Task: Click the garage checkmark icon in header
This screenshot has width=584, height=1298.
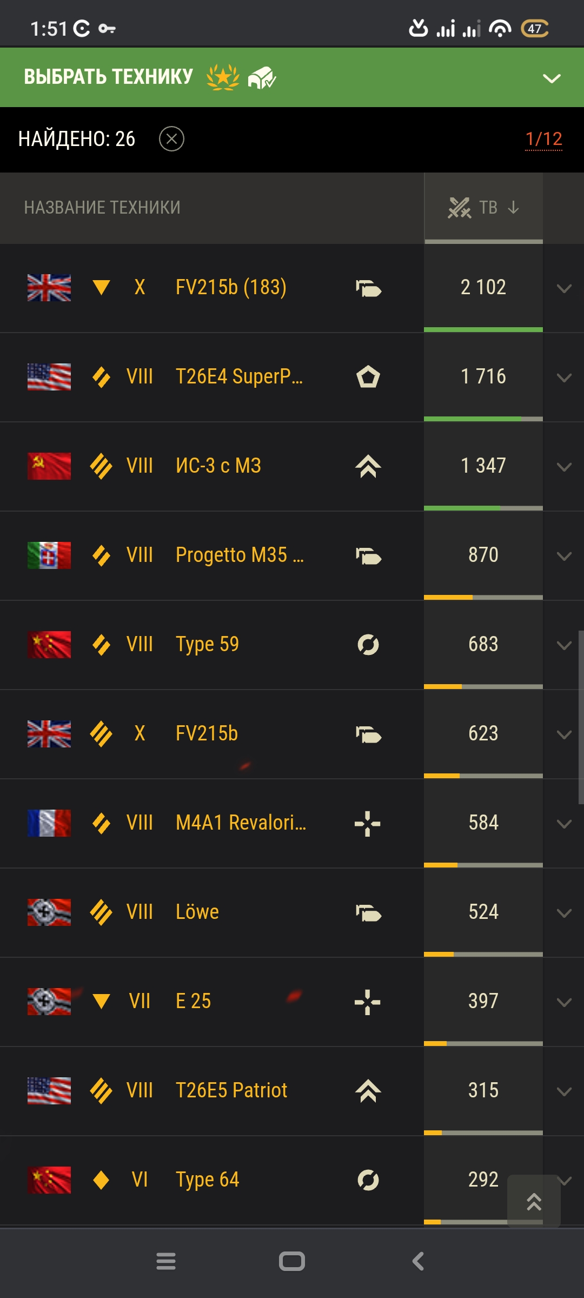Action: pos(262,77)
